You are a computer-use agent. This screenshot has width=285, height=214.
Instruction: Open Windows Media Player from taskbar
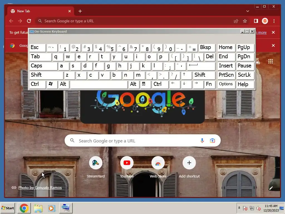[52, 208]
